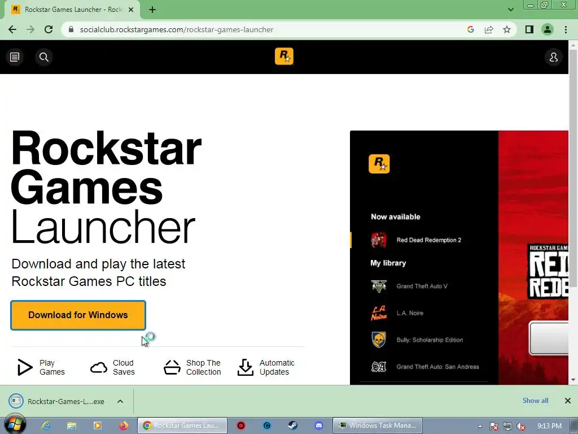This screenshot has width=578, height=434.
Task: Open the Windows Start button
Action: click(14, 424)
